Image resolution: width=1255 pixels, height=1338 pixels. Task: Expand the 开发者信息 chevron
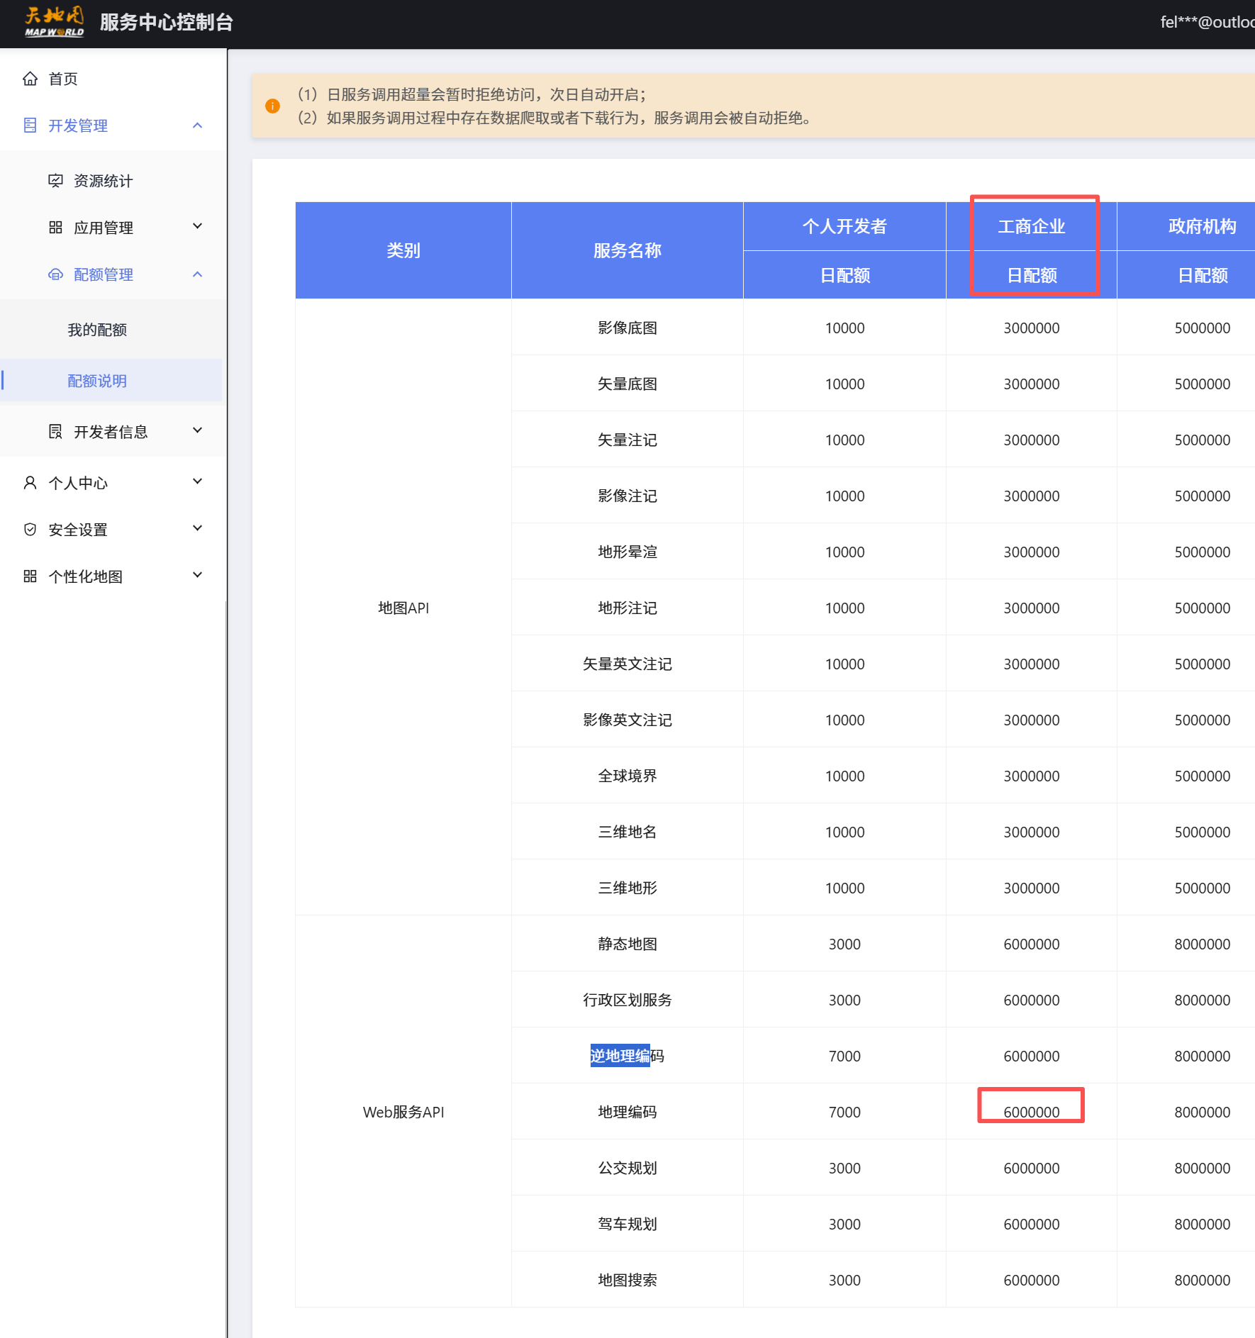(x=198, y=430)
